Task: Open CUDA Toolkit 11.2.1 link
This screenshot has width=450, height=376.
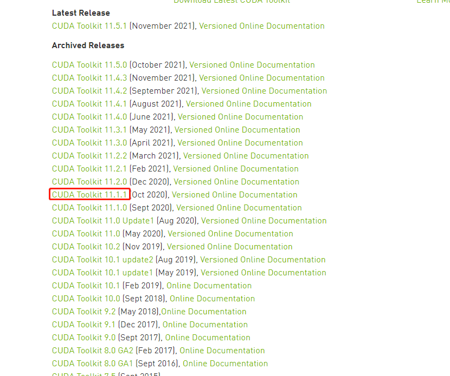Action: pos(89,169)
